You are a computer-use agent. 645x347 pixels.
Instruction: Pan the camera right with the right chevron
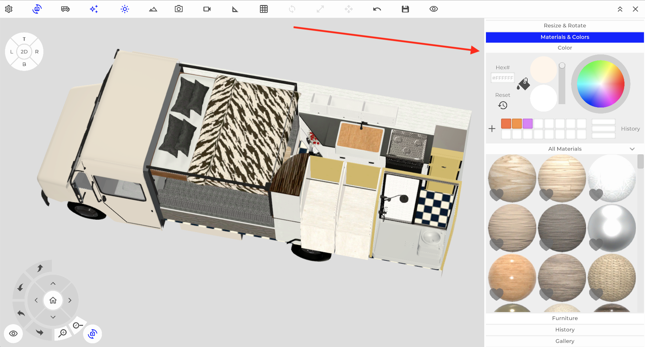(x=70, y=300)
